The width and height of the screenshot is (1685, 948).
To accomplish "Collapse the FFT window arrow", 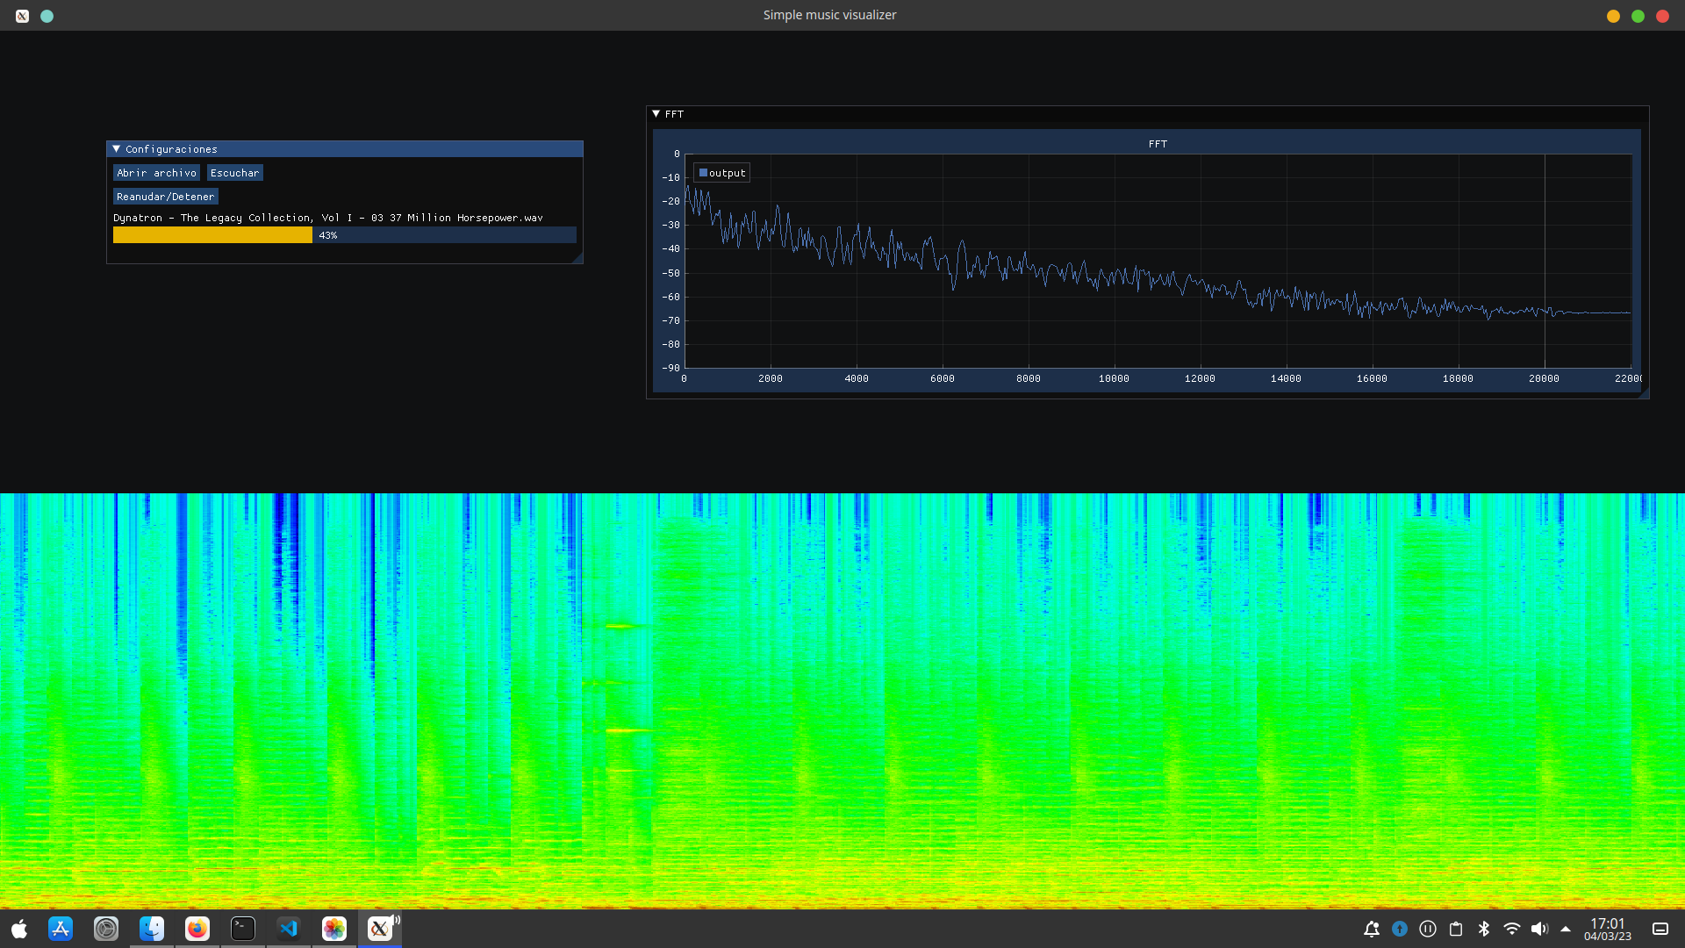I will [656, 114].
